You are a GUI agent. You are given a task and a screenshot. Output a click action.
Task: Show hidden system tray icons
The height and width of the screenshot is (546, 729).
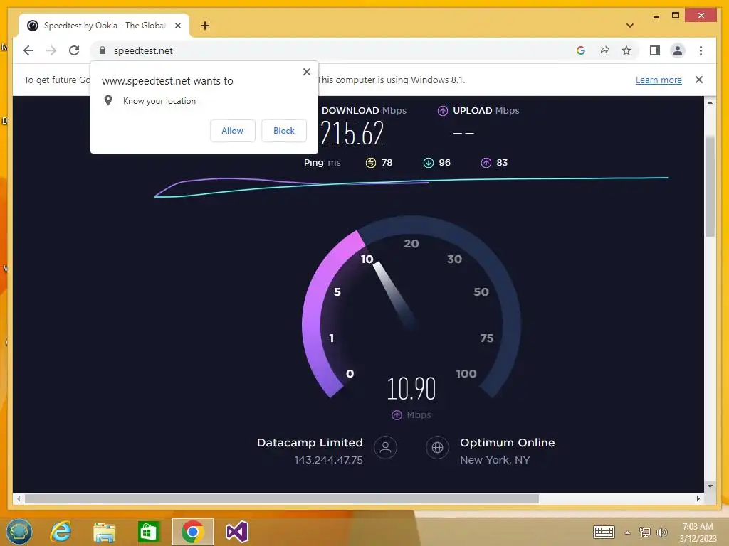click(x=627, y=532)
